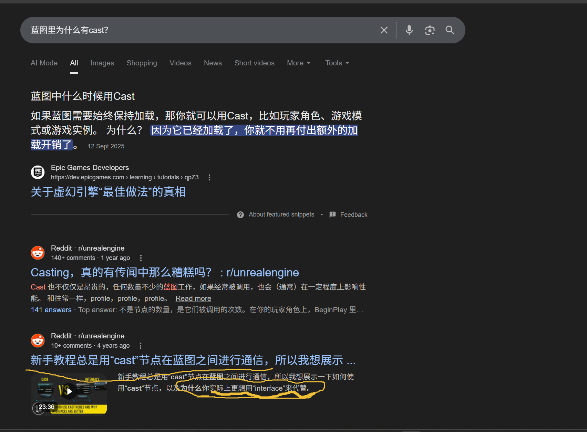
Task: Switch to the Videos tab
Action: coord(181,63)
